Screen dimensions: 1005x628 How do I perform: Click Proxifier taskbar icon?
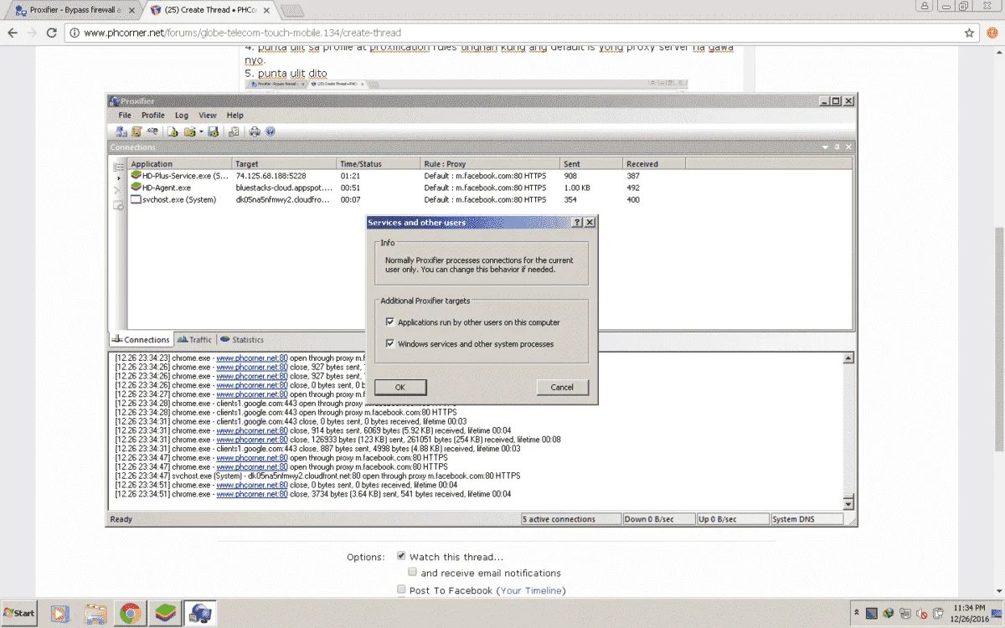click(x=200, y=614)
